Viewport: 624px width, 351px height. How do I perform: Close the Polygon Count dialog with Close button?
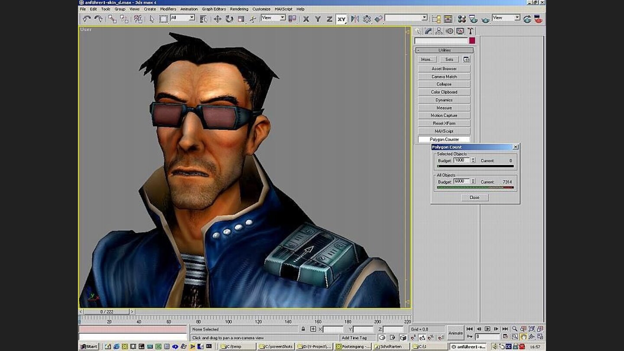[474, 198]
